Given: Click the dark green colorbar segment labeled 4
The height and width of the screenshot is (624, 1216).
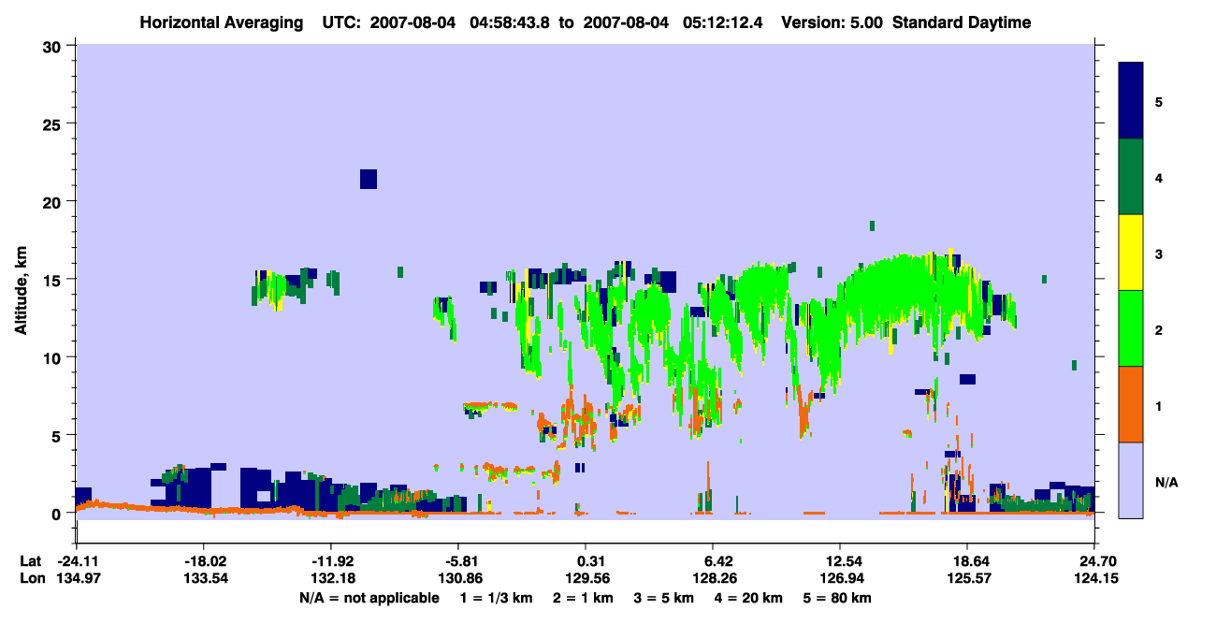Looking at the screenshot, I should pyautogui.click(x=1131, y=177).
